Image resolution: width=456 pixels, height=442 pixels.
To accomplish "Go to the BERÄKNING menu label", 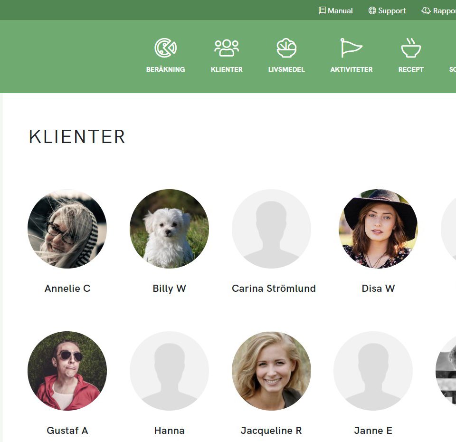I will pos(165,69).
